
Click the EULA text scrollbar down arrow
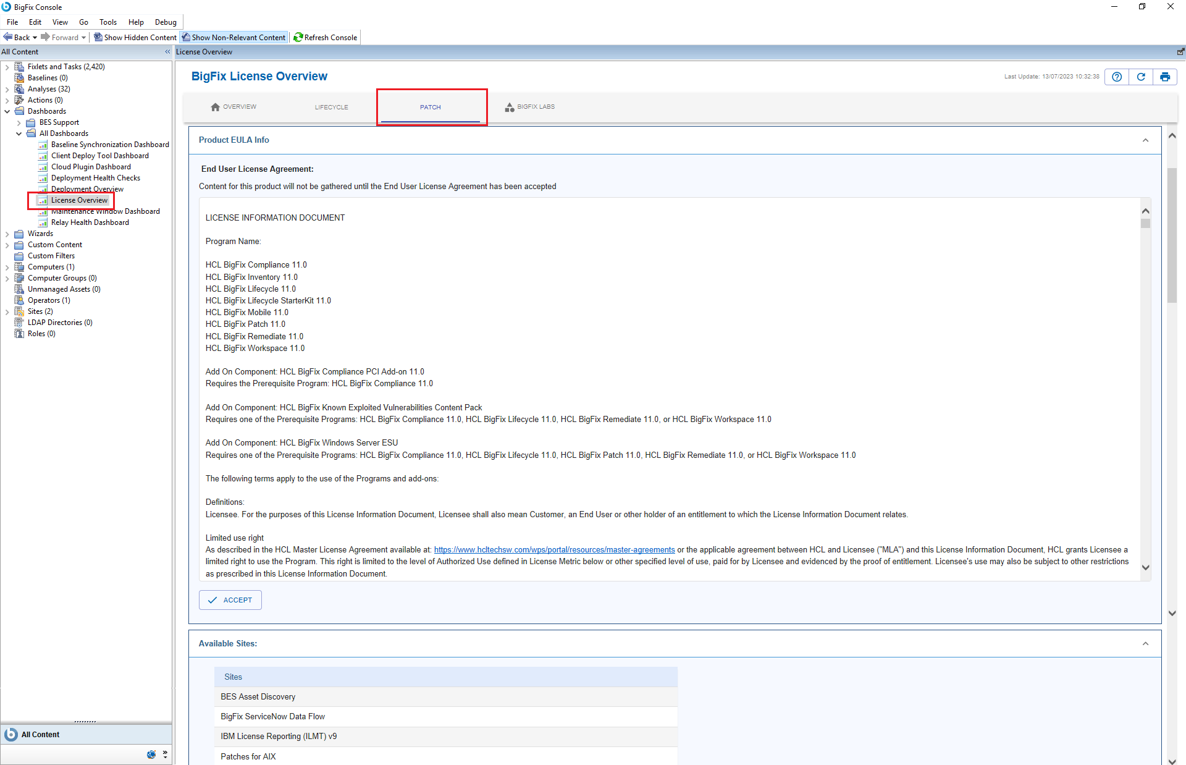click(1145, 567)
